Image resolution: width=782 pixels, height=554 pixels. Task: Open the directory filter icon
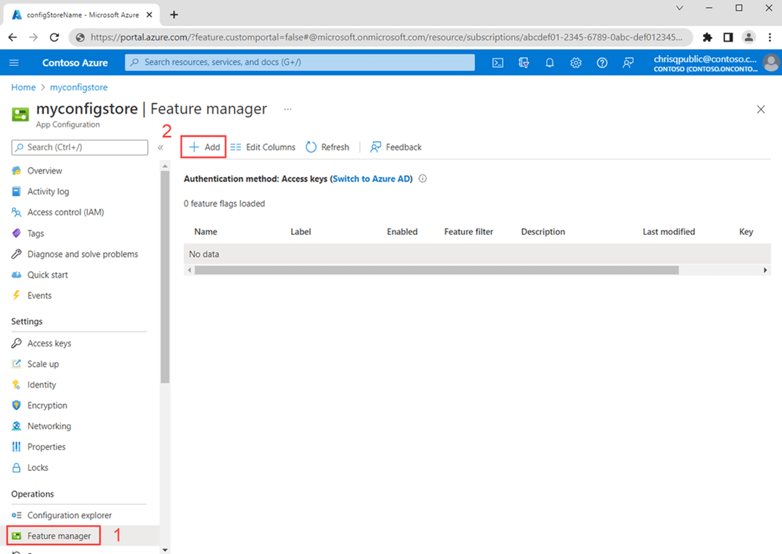pos(524,63)
